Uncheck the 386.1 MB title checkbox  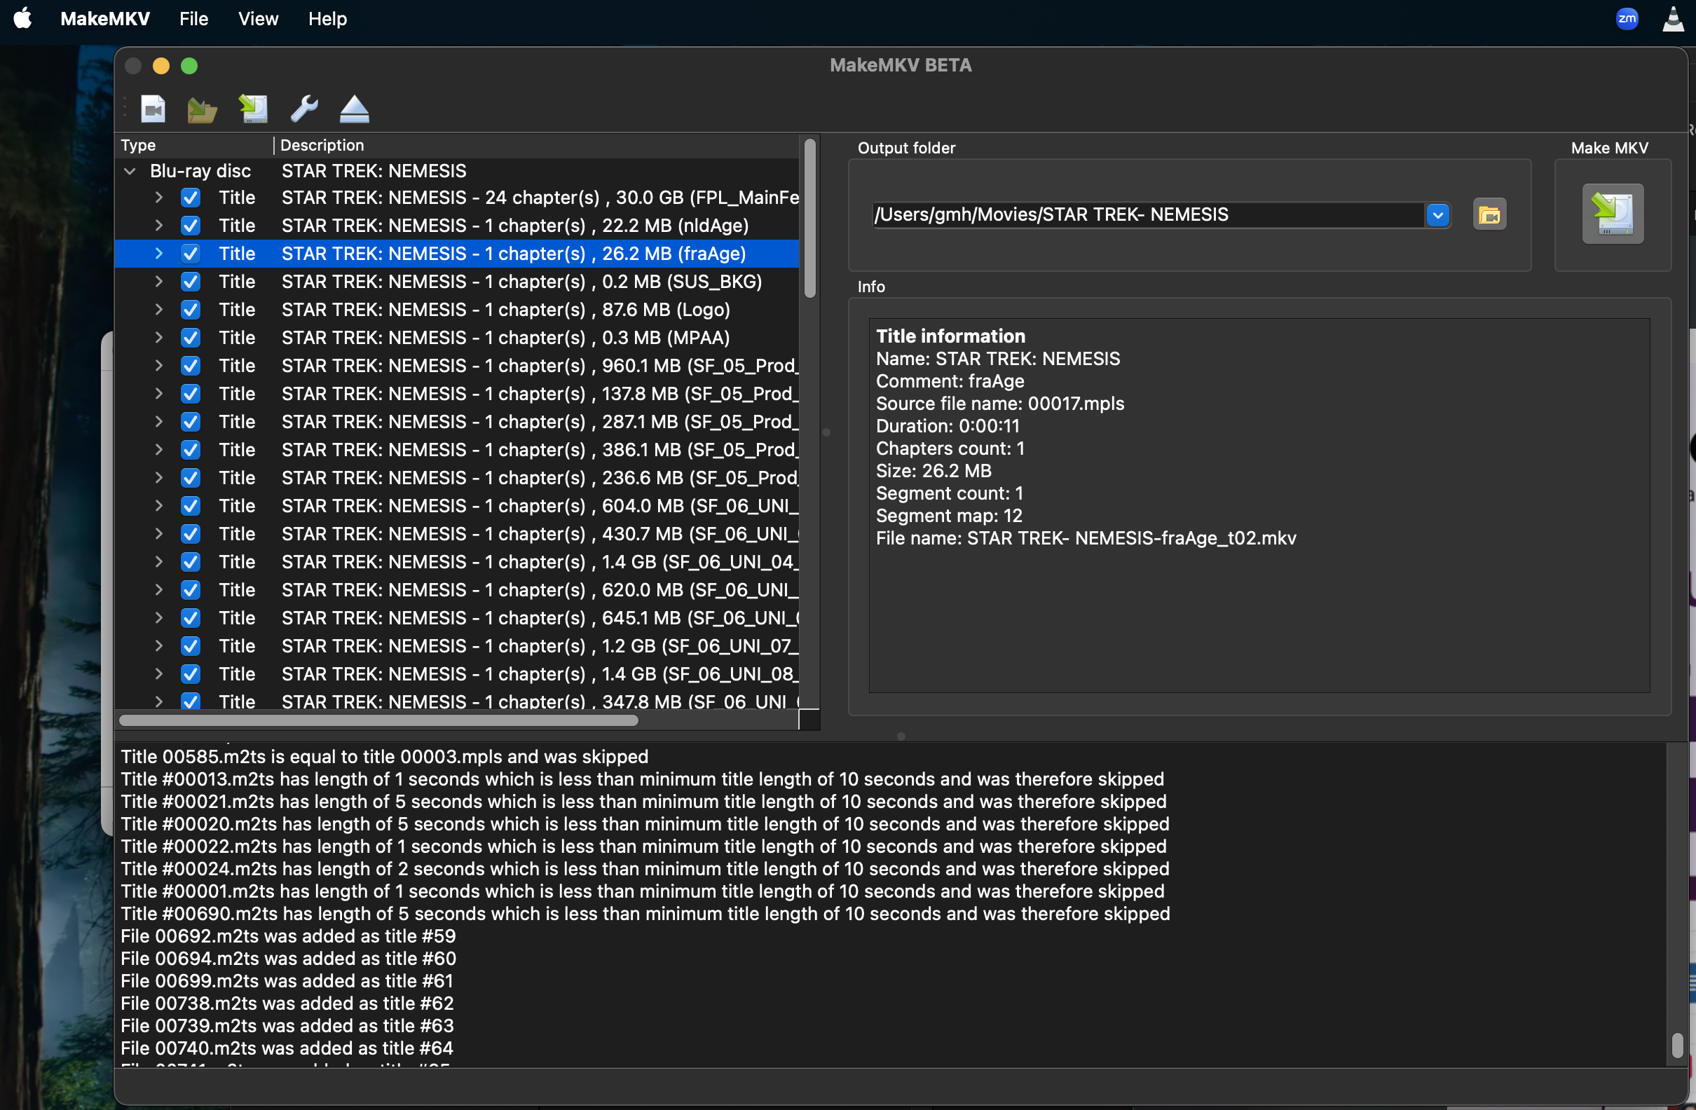[190, 450]
